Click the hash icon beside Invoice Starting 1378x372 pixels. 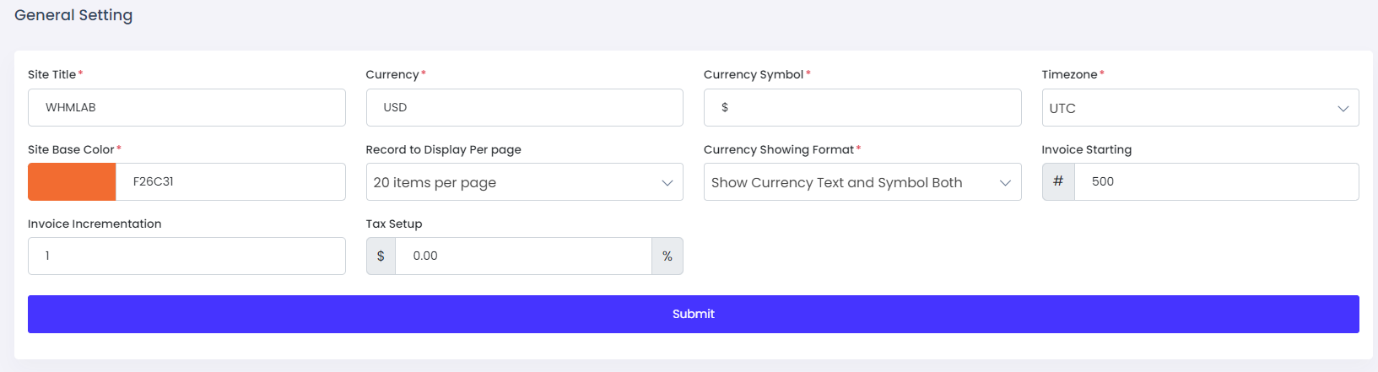pyautogui.click(x=1058, y=182)
